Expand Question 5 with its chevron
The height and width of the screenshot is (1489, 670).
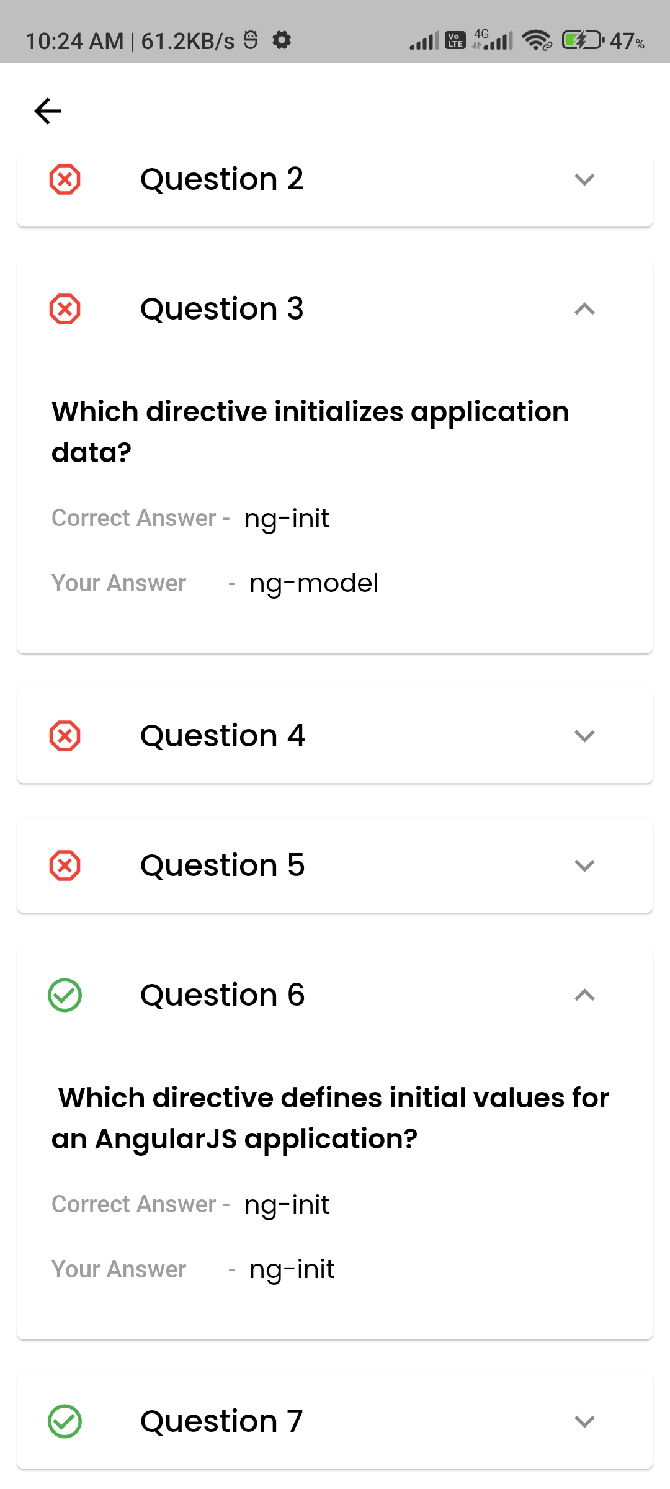584,866
